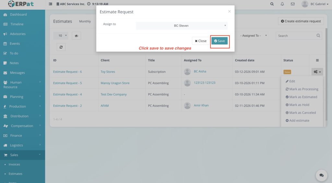Click the search magnifier icon in top bar
Screen dimensions: 332x183
click(272, 4)
